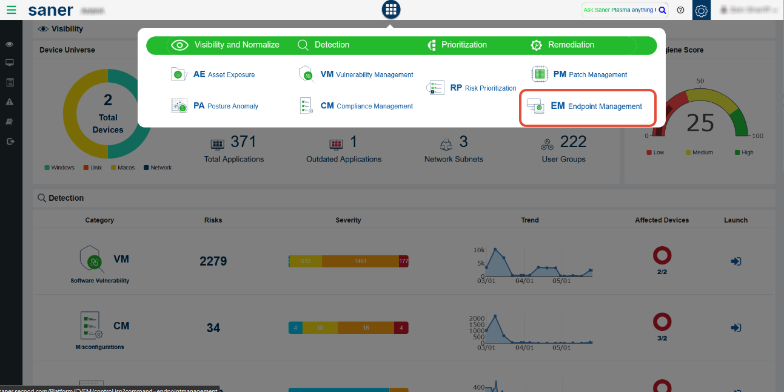Click the Posture Anomaly icon
Viewport: 784px width, 392px height.
179,106
